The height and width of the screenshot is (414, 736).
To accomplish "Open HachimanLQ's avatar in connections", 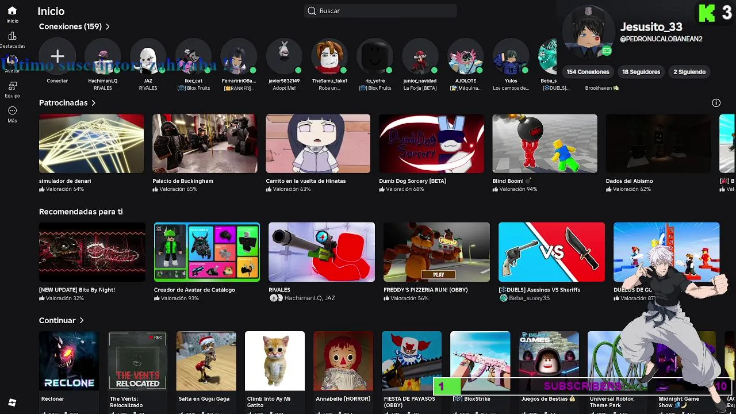I will [x=103, y=56].
